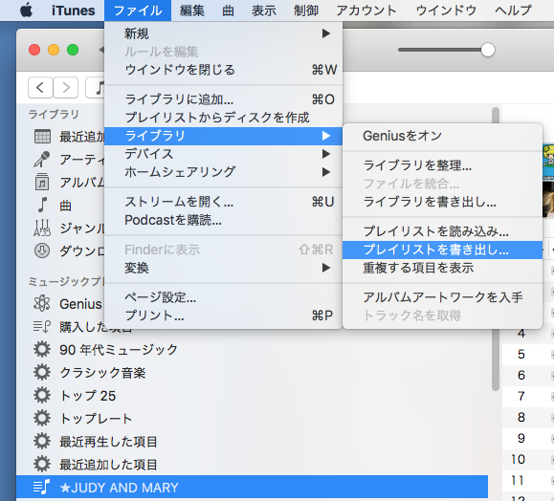Expand the ホームシェアリング submenu
Screen dimensions: 554x501
pos(223,172)
